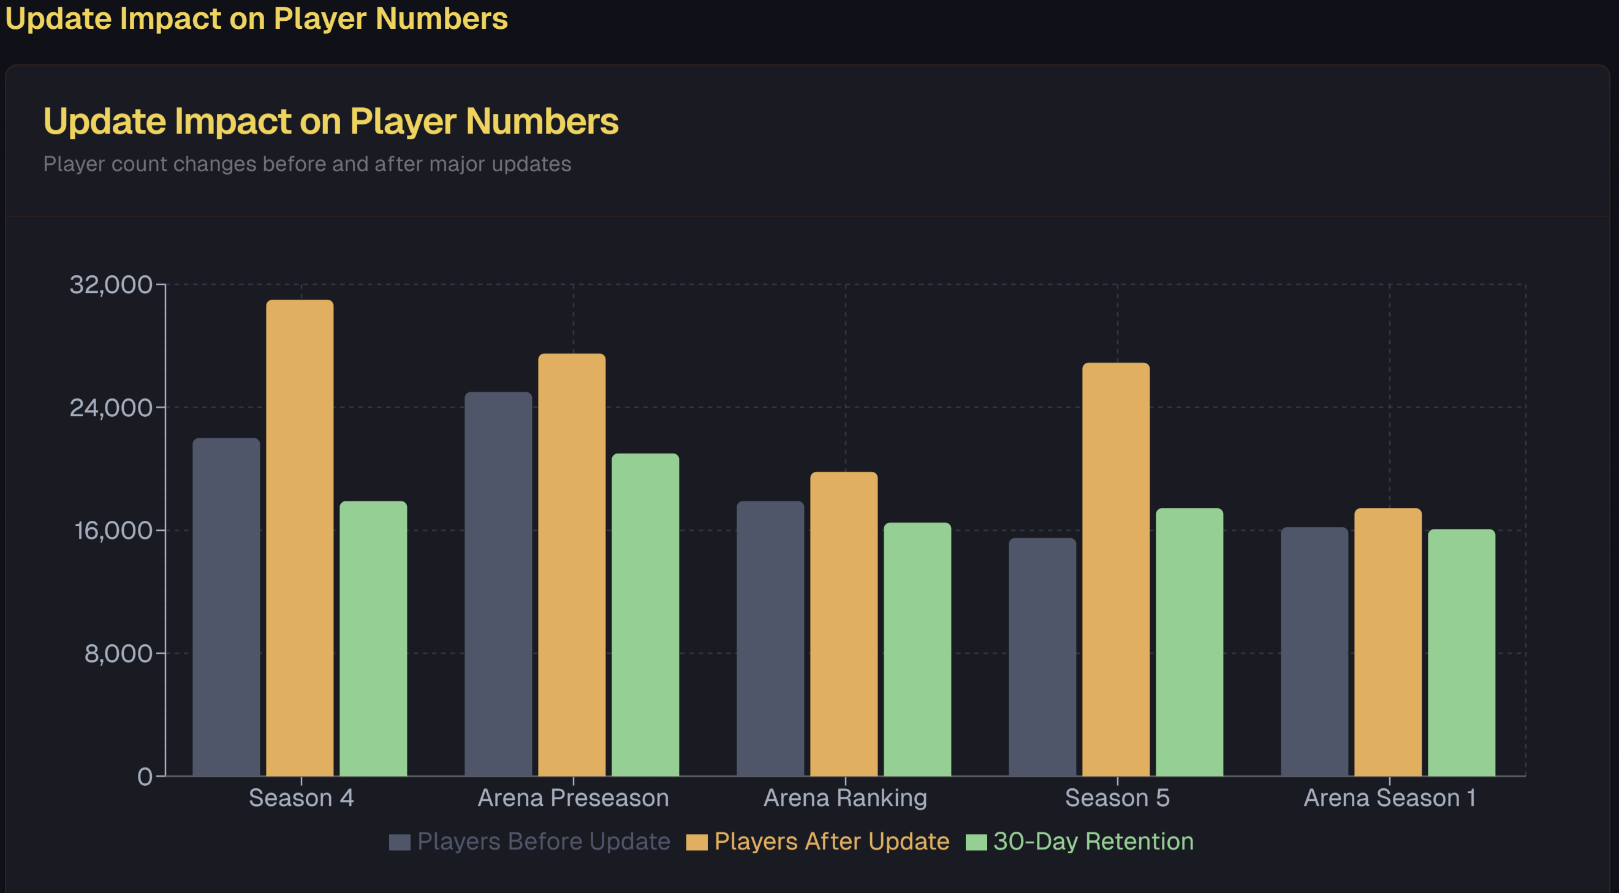The image size is (1619, 893).
Task: Click the subtitle about player count changes
Action: 307,164
